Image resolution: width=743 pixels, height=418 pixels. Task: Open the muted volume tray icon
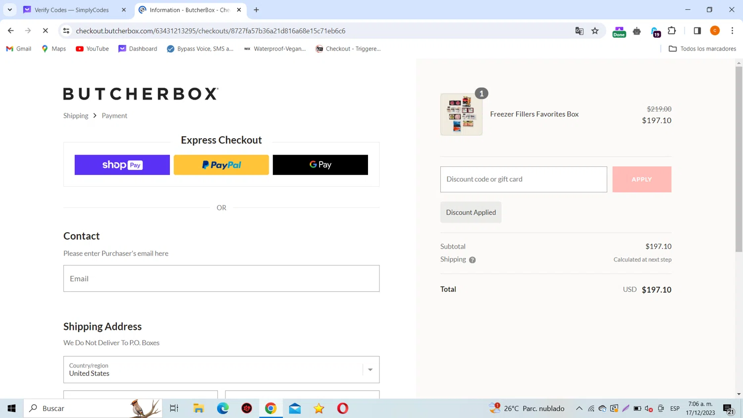coord(649,409)
